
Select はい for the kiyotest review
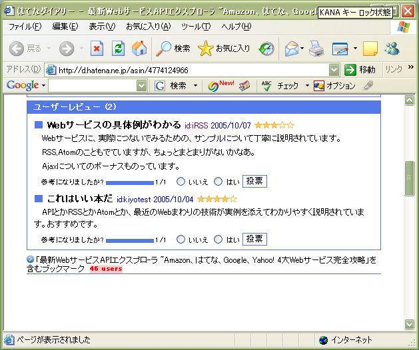(x=218, y=239)
